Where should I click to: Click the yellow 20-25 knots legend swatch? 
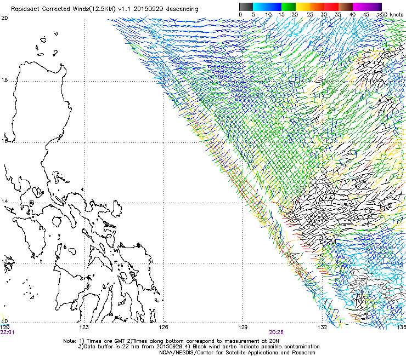tap(303, 7)
